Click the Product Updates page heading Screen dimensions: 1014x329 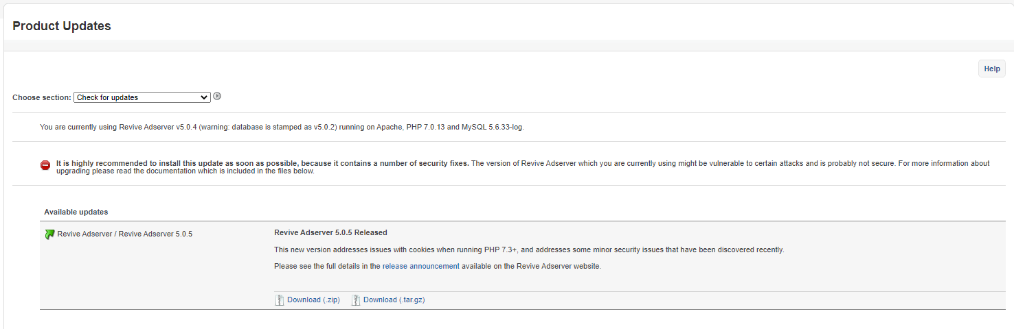(62, 26)
